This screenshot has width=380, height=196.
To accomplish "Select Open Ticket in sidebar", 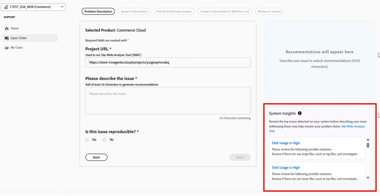I will click(x=30, y=38).
